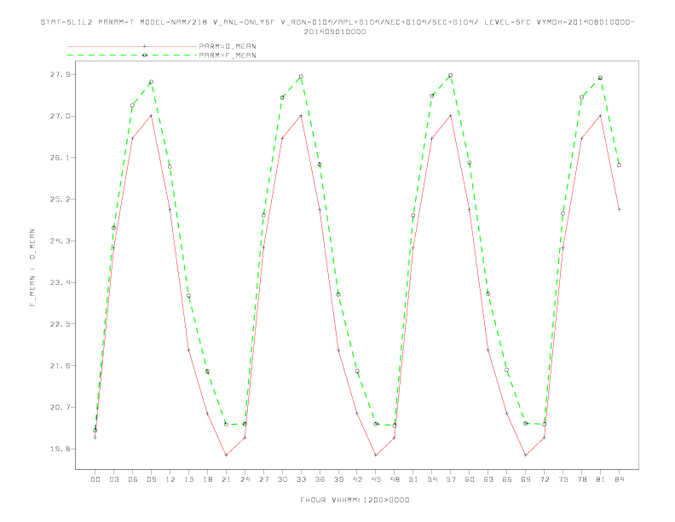Click the x-axis hour label 24
This screenshot has width=675, height=522.
245,479
